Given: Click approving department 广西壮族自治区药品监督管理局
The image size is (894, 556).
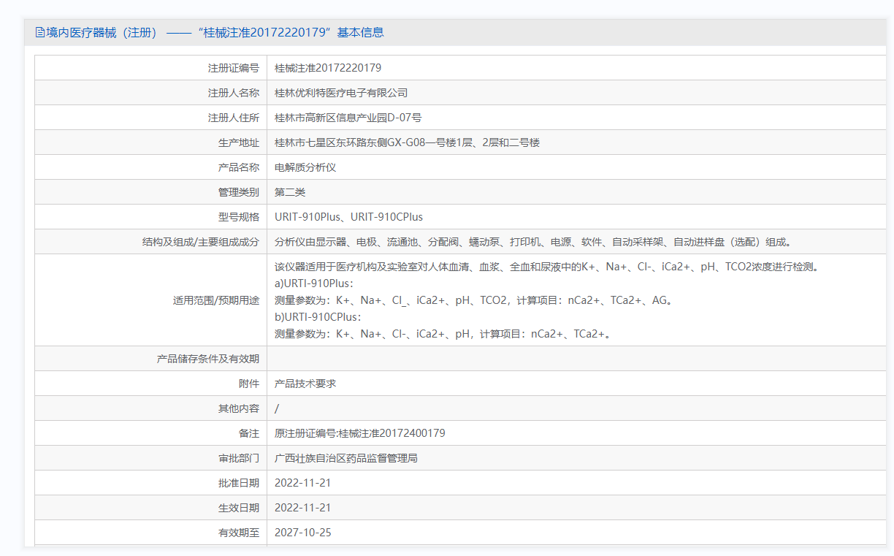Looking at the screenshot, I should click(345, 458).
